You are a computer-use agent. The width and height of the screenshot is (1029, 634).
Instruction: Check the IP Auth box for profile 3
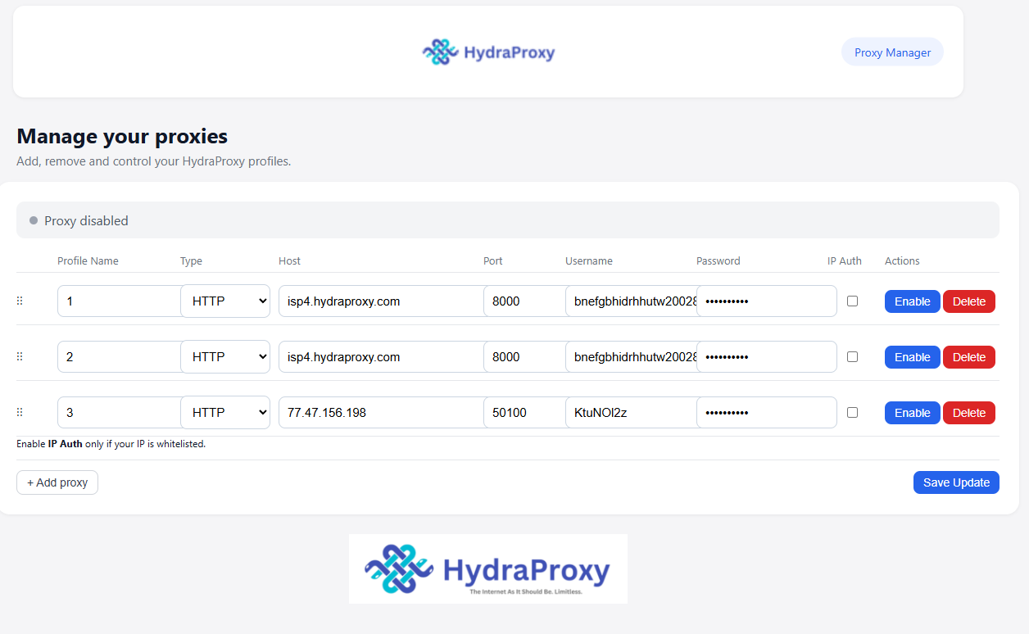tap(852, 413)
